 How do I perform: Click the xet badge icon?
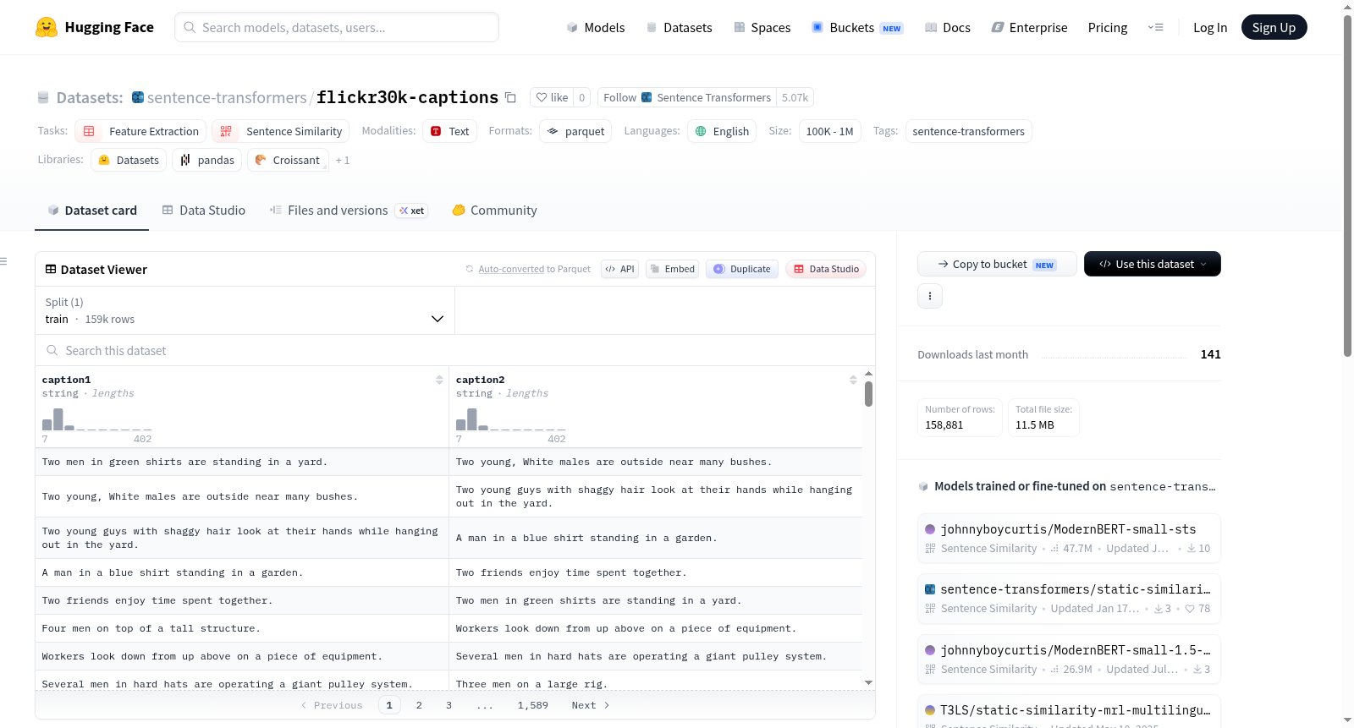411,211
